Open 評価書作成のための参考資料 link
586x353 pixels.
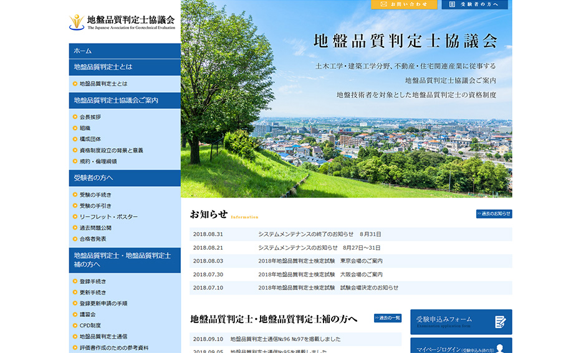[x=114, y=348]
